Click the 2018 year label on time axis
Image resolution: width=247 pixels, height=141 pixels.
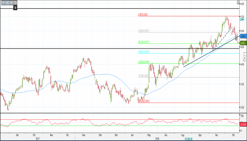coord(158,139)
